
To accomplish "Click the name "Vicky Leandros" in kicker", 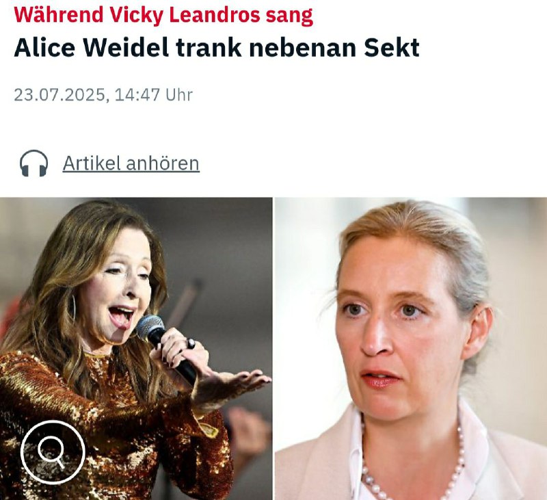I will [x=185, y=15].
